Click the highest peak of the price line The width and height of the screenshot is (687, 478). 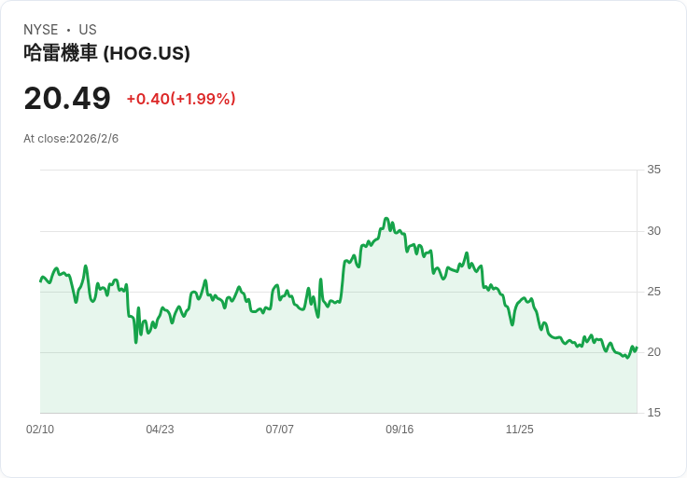[386, 219]
